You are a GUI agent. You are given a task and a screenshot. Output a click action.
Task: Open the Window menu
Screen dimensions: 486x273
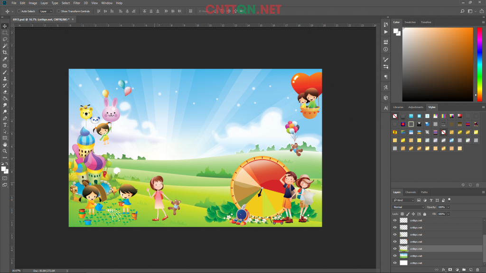[107, 3]
